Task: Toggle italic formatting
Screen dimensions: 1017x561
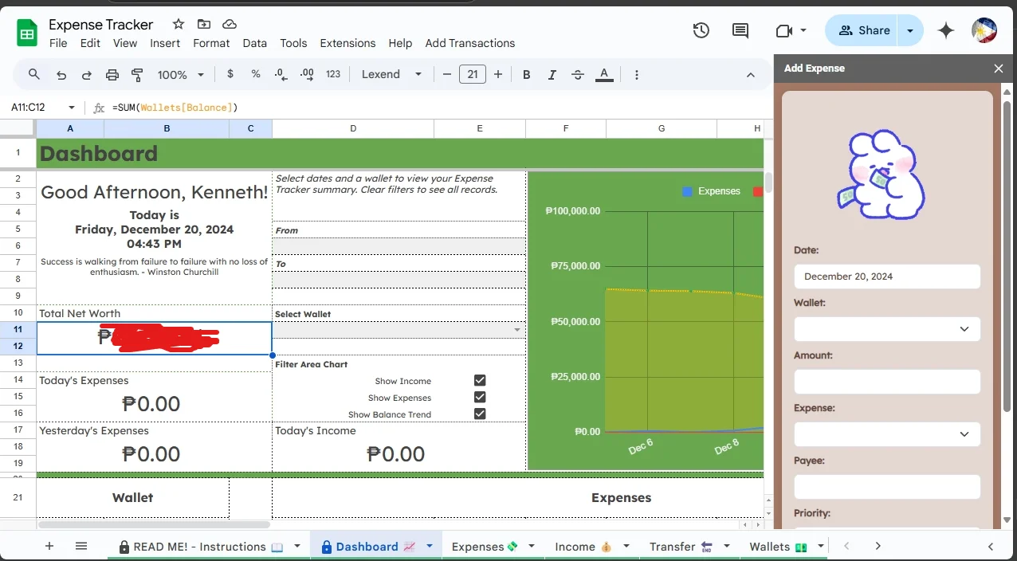Action: coord(552,74)
